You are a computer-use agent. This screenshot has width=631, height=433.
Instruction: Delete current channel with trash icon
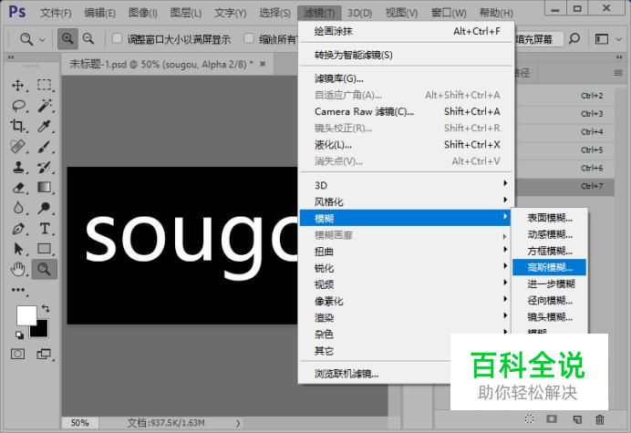coord(600,419)
